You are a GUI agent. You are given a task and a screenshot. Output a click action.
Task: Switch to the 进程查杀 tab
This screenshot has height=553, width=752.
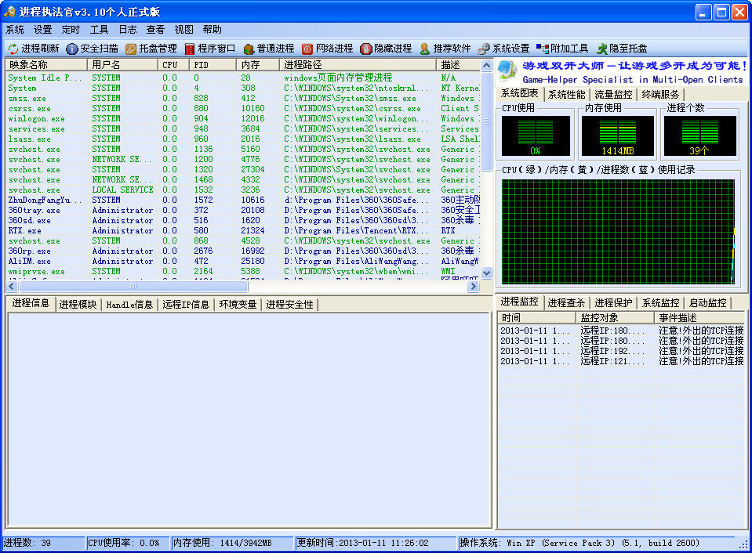566,303
